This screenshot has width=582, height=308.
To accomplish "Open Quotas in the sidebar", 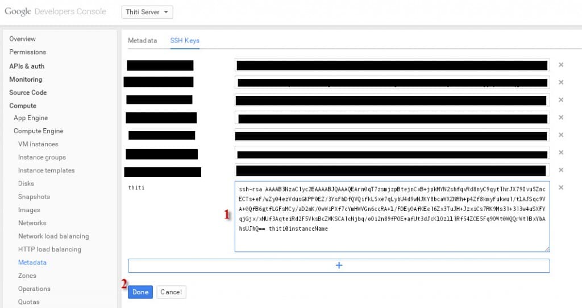I will pyautogui.click(x=29, y=302).
